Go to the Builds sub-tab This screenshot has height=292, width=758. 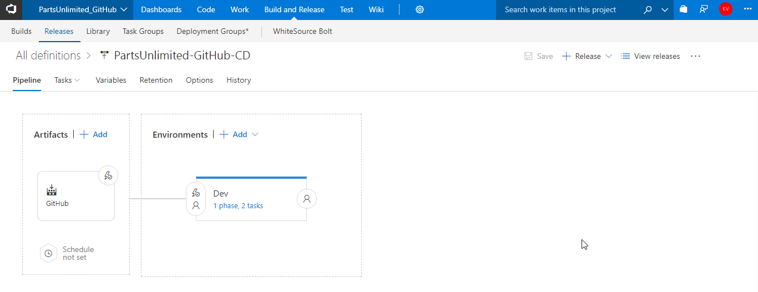point(22,31)
